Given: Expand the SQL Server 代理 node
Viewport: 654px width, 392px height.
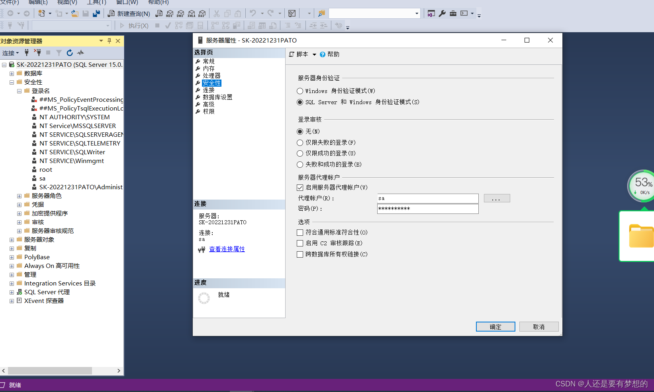Looking at the screenshot, I should coord(12,292).
